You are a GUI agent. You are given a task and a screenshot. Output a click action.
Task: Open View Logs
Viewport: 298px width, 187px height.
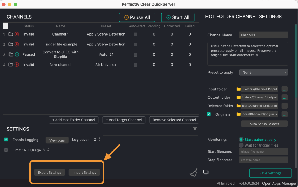pos(57,140)
